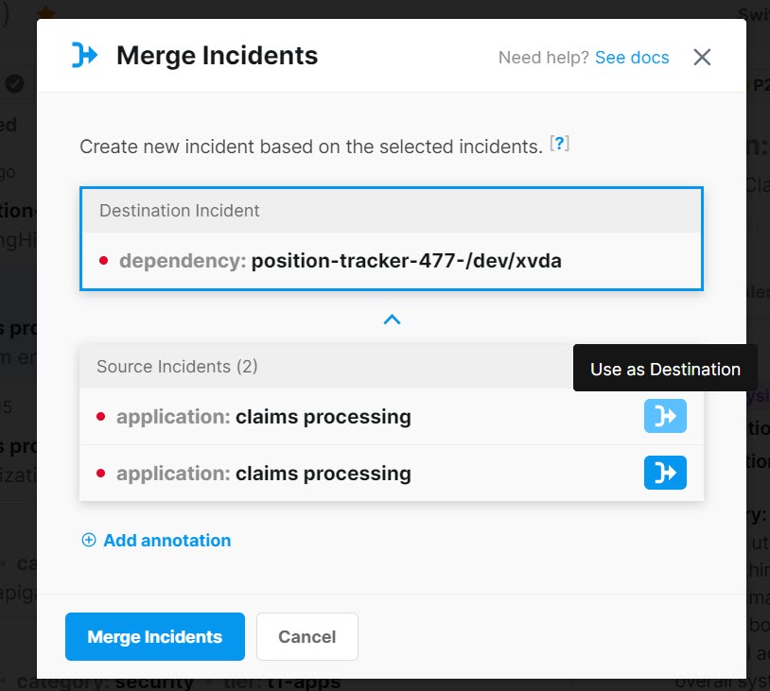Image resolution: width=770 pixels, height=691 pixels.
Task: Click the Add annotation link
Action: [166, 540]
